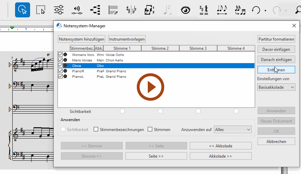
Task: Click the Stimme 2 column header
Action: [x=160, y=48]
